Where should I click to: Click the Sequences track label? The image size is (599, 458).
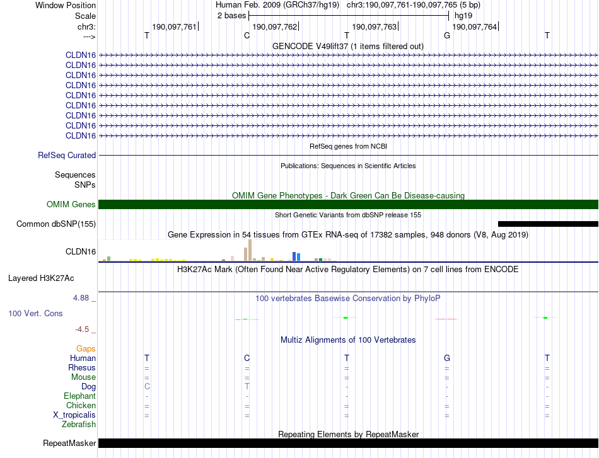point(75,175)
